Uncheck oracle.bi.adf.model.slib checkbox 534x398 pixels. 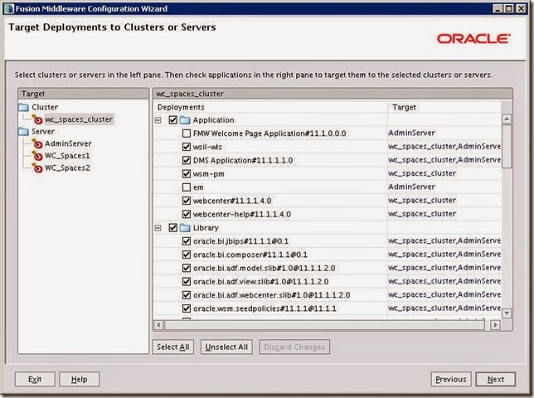(x=187, y=268)
